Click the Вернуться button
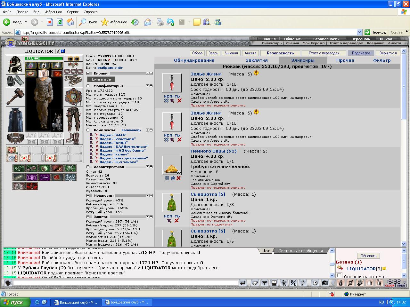The image size is (410, 307). click(388, 53)
